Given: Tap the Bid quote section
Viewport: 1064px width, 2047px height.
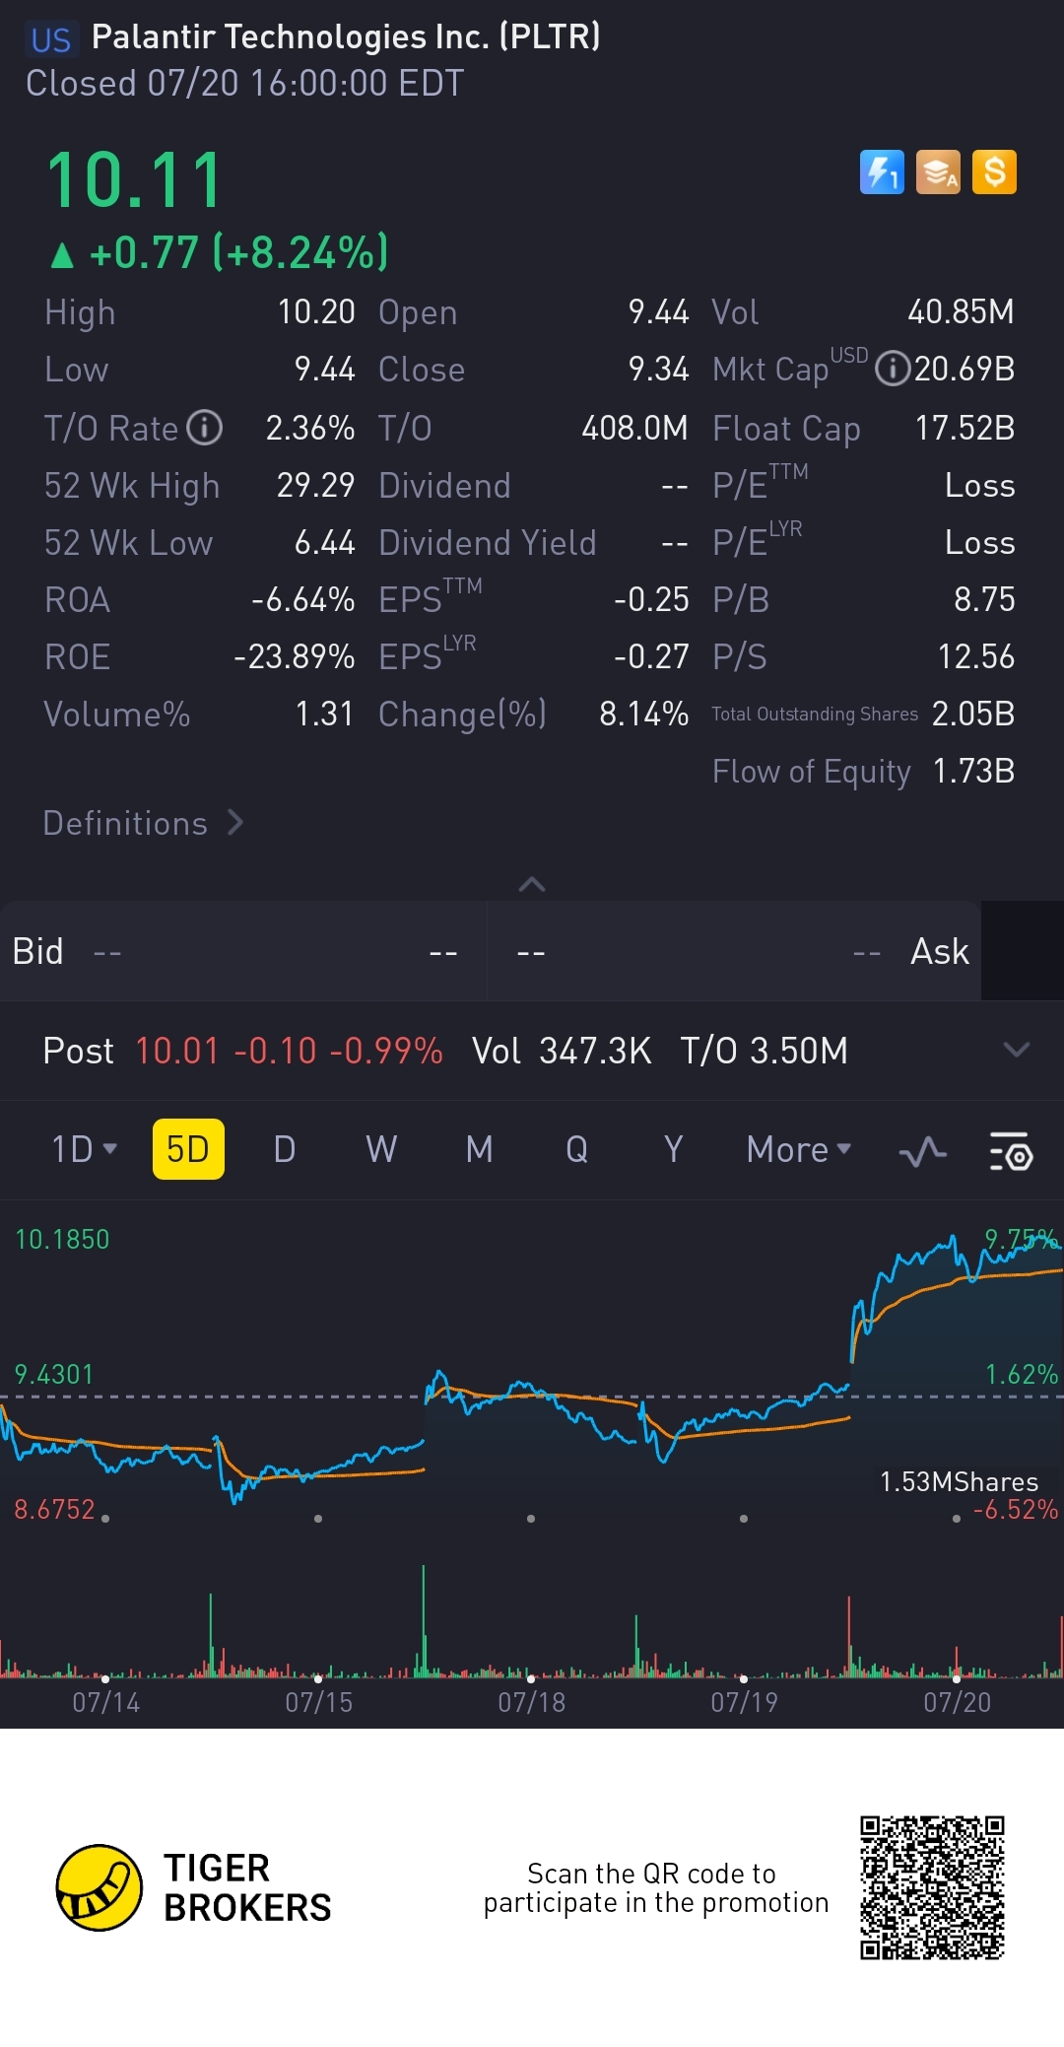Looking at the screenshot, I should (x=243, y=951).
